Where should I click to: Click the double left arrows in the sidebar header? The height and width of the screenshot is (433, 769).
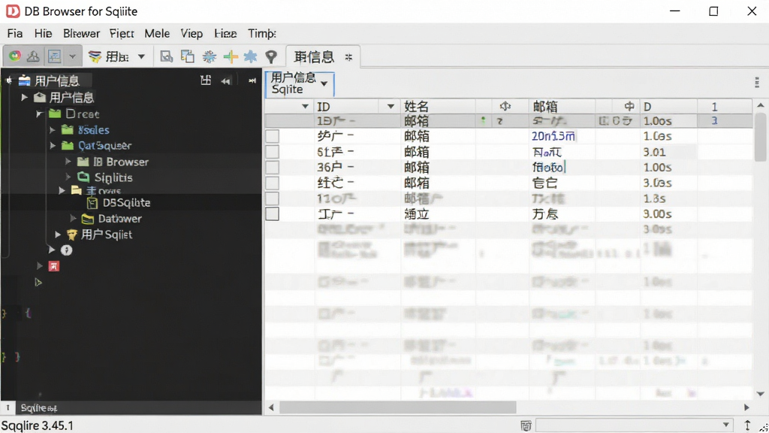pos(225,81)
